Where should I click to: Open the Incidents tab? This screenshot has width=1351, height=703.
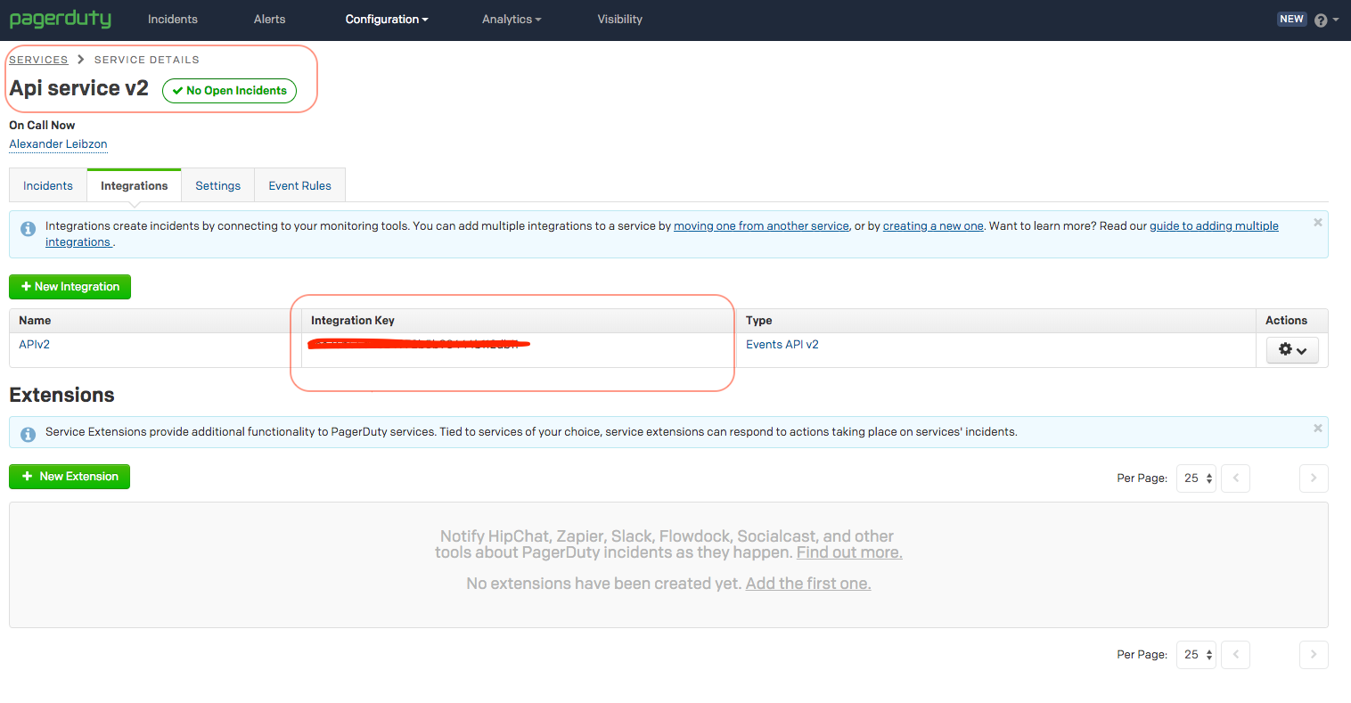click(x=48, y=185)
